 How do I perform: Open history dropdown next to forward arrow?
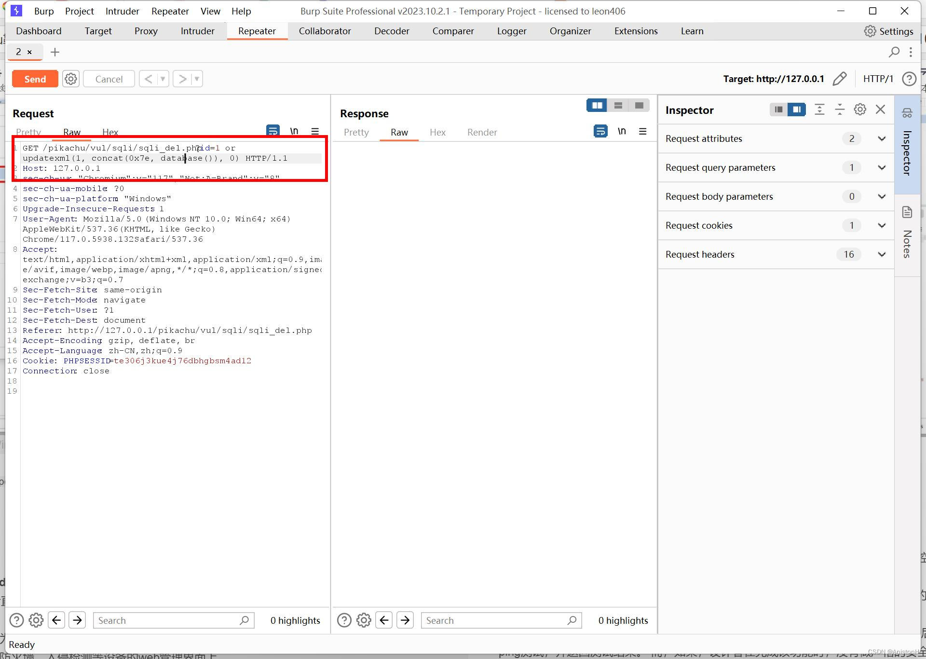coord(197,79)
